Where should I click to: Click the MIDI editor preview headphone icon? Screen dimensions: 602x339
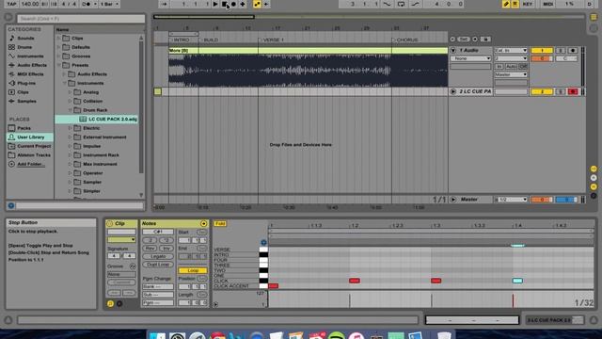tap(263, 242)
